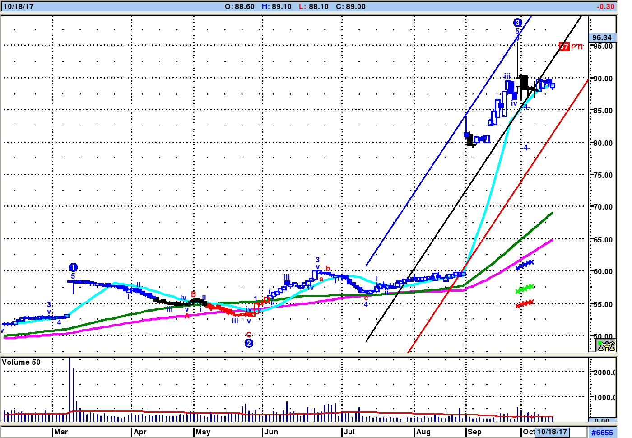Click the Apr label on the time axis

(140, 432)
